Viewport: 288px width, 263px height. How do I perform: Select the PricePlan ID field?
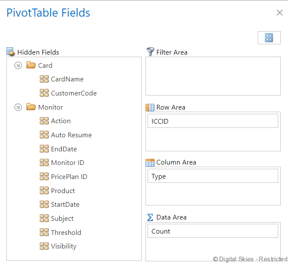69,176
